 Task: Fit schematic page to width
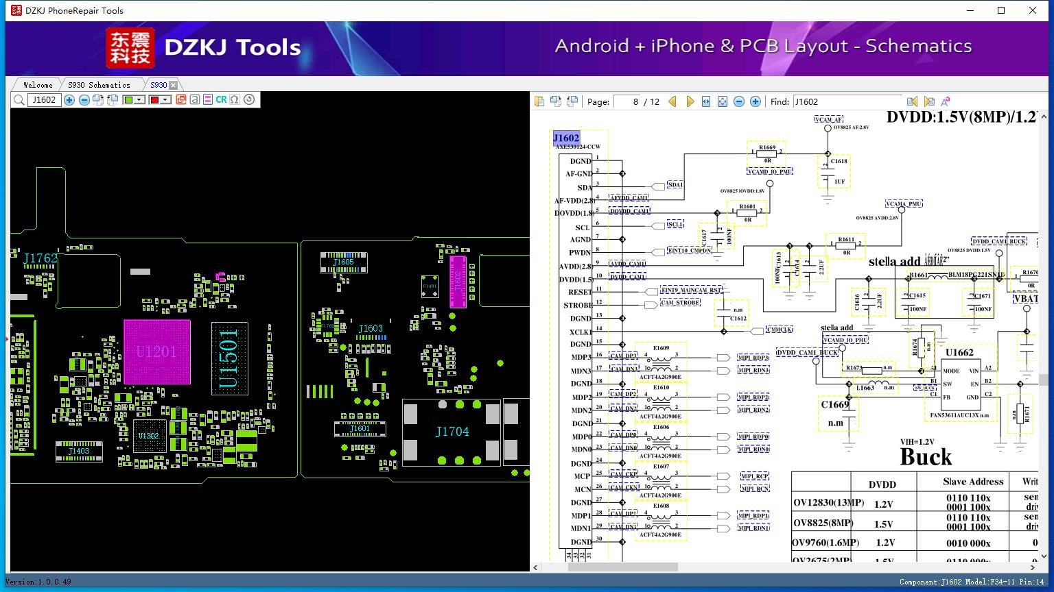click(x=706, y=101)
